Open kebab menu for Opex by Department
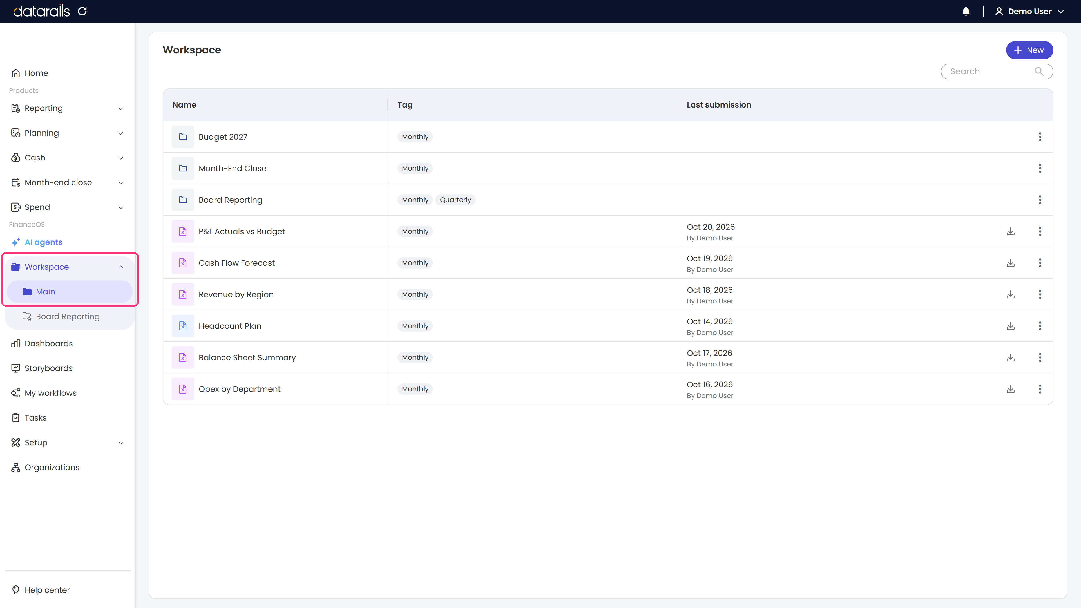The image size is (1081, 608). [x=1040, y=389]
